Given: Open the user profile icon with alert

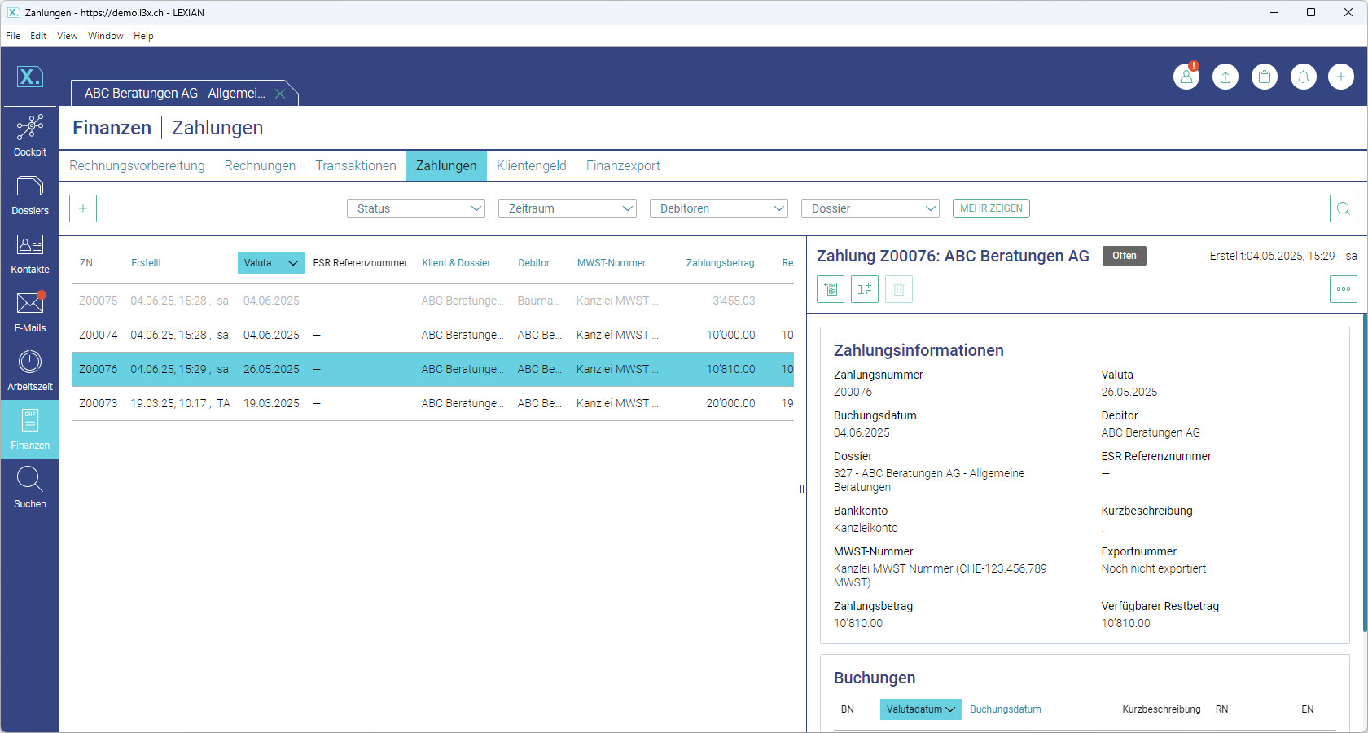Looking at the screenshot, I should (1186, 77).
